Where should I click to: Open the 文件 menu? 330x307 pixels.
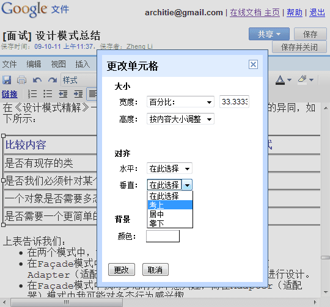point(9,64)
